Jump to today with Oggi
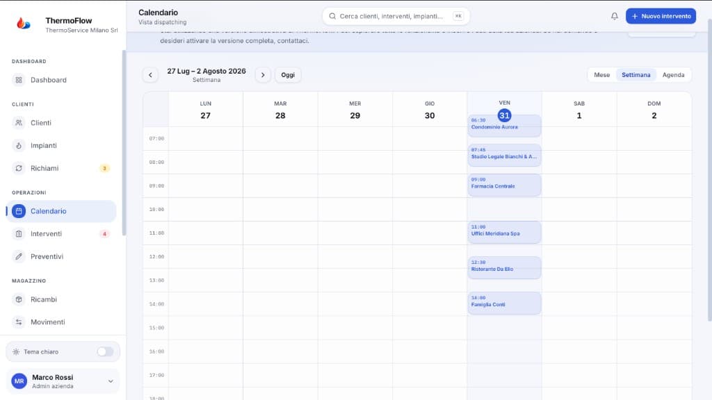The height and width of the screenshot is (400, 712). tap(288, 75)
